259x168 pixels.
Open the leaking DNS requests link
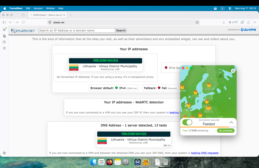(205, 153)
